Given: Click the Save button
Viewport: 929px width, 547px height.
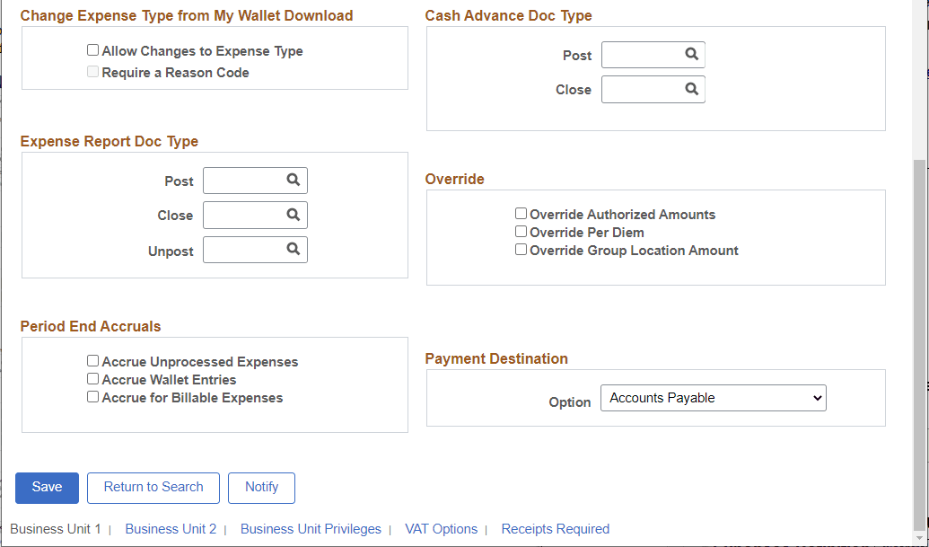Looking at the screenshot, I should click(47, 488).
